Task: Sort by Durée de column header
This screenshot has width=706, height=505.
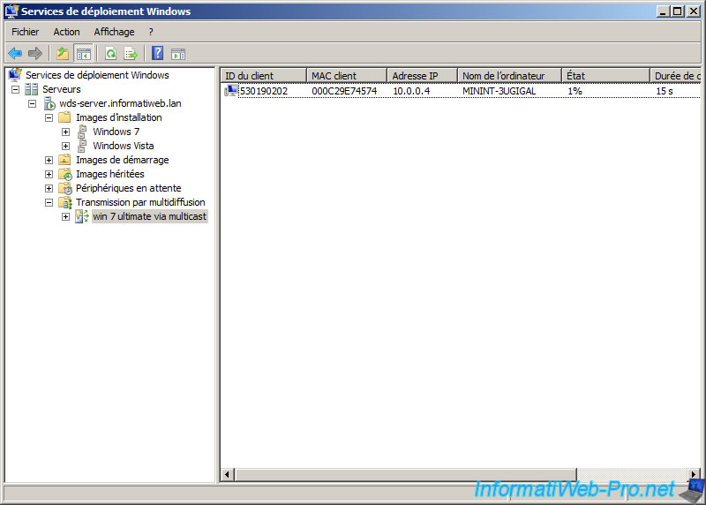Action: pyautogui.click(x=675, y=76)
